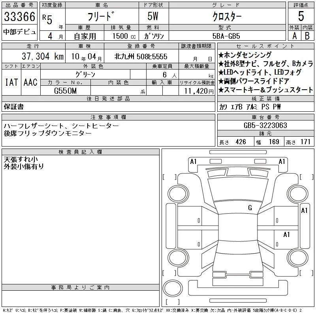Select the spare tire circle on diagram
The image size is (316, 316).
(x=173, y=288)
